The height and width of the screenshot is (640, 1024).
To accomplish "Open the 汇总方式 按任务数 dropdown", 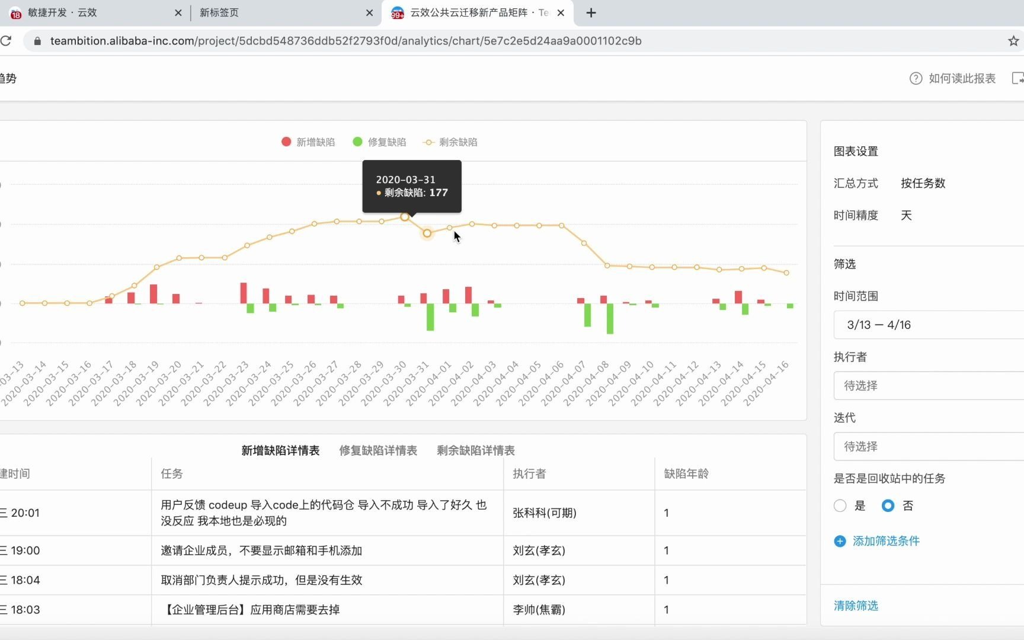I will point(922,183).
